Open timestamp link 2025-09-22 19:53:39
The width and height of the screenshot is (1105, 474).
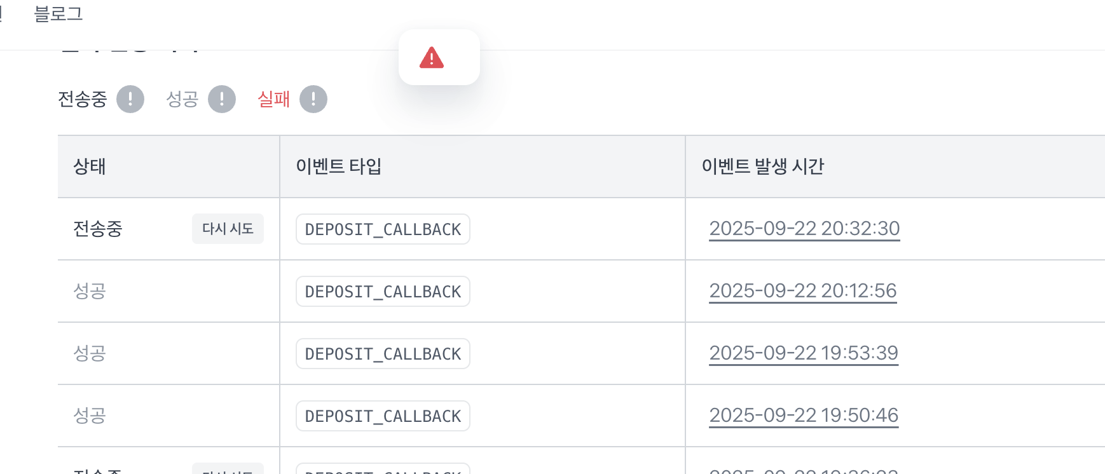point(804,353)
